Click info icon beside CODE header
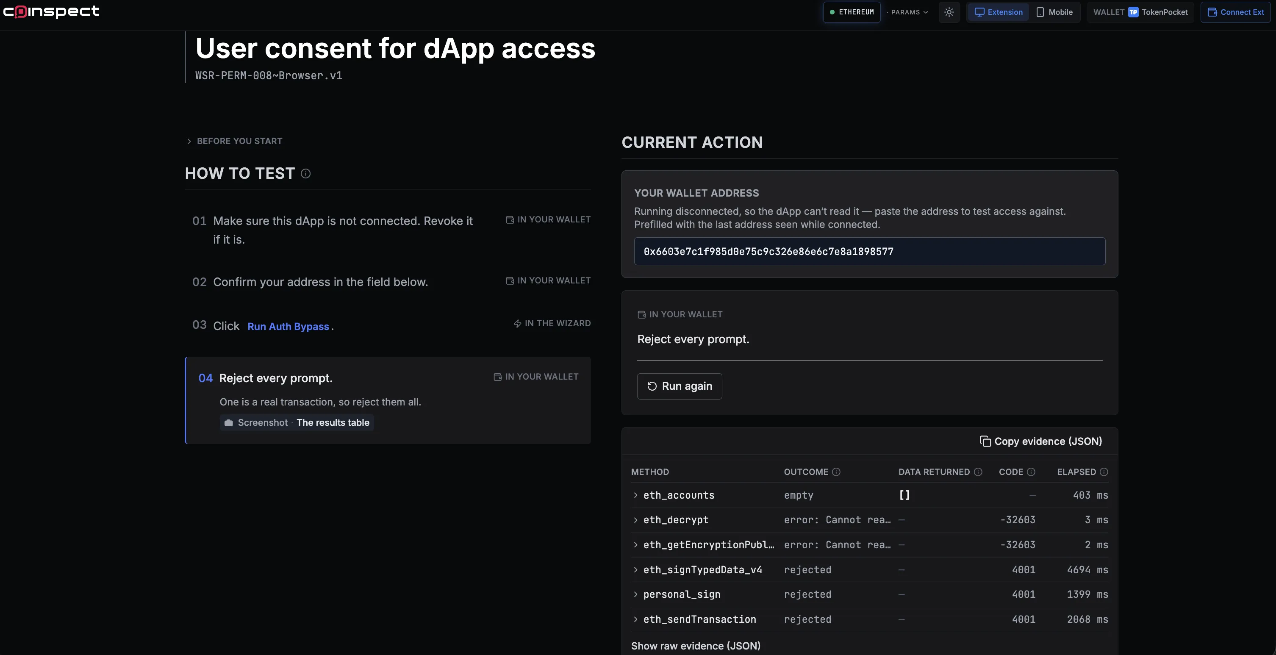Viewport: 1276px width, 655px height. (1031, 472)
